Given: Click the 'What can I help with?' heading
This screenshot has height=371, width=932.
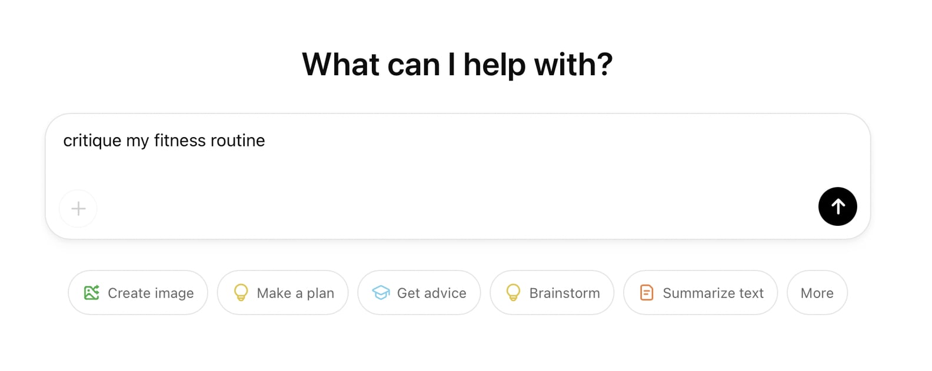Looking at the screenshot, I should pyautogui.click(x=457, y=65).
